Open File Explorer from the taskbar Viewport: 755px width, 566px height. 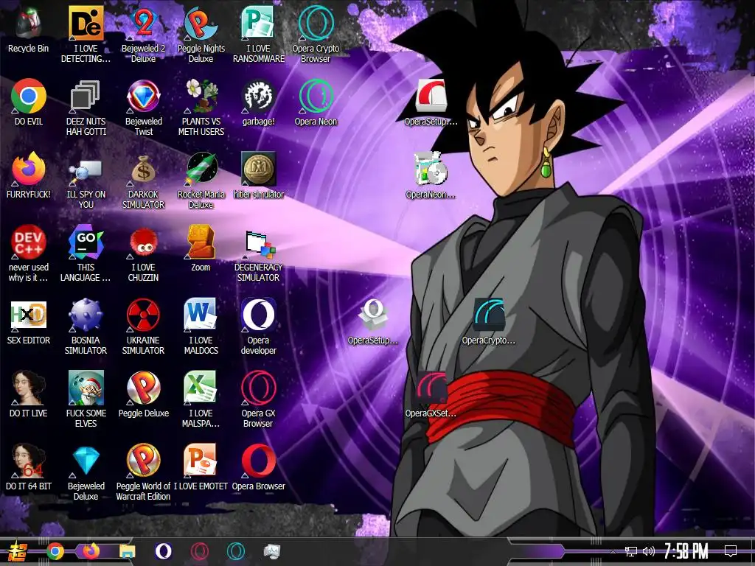128,551
